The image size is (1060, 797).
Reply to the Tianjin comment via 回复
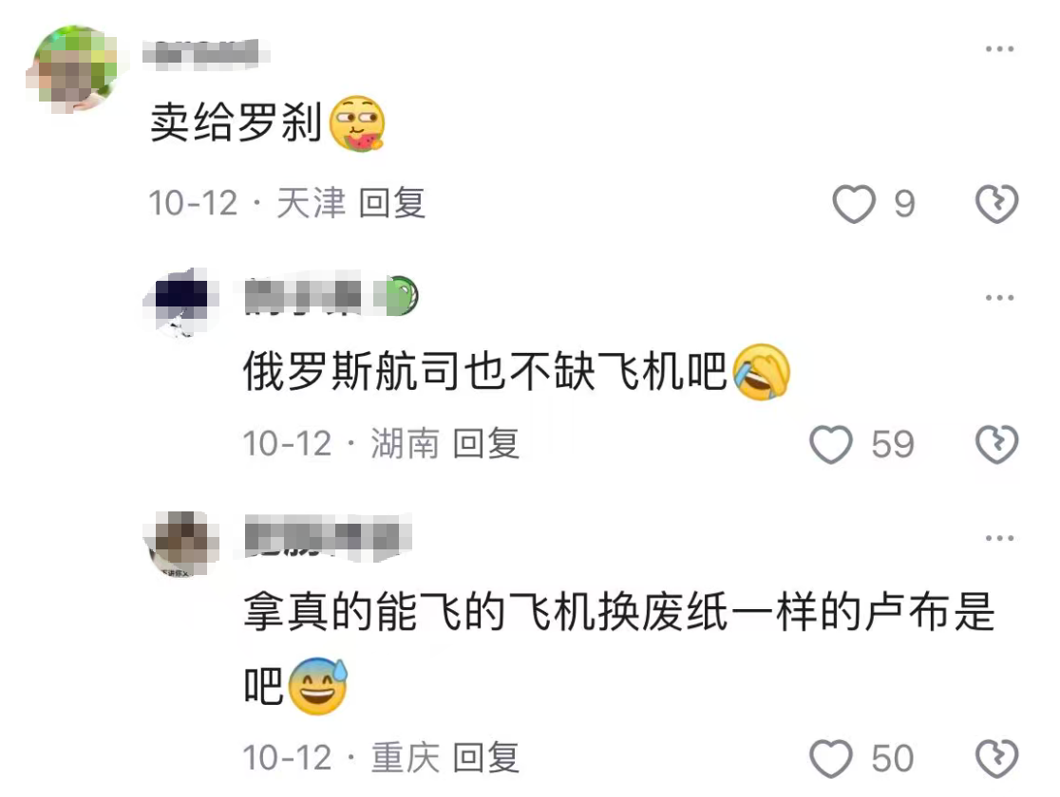click(392, 203)
